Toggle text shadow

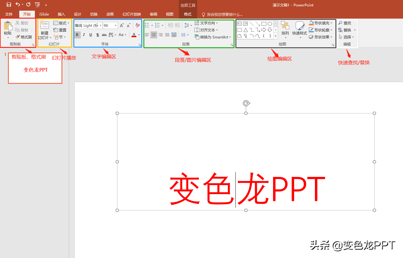tap(98, 35)
